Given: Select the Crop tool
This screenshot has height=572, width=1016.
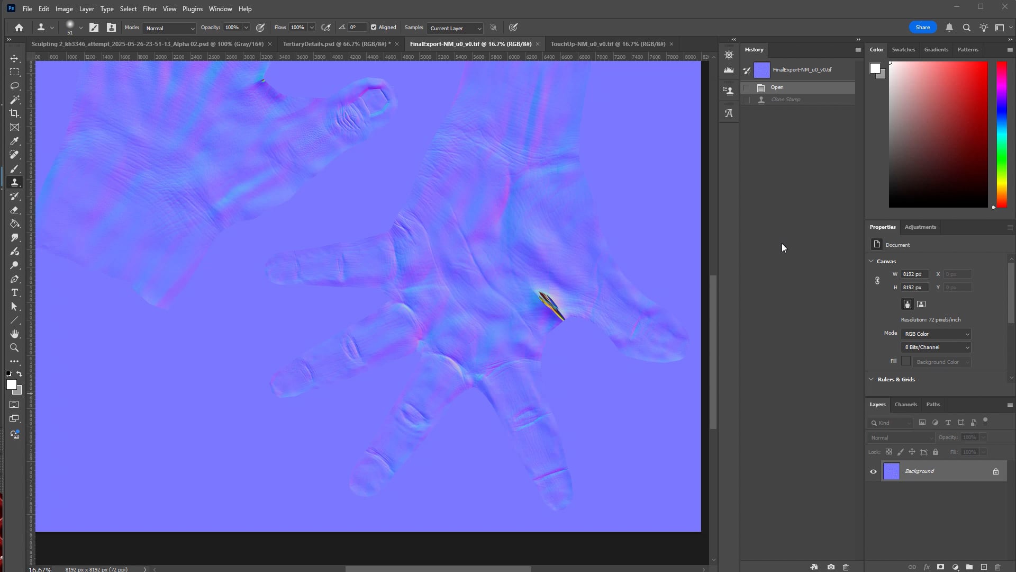Looking at the screenshot, I should [x=14, y=113].
